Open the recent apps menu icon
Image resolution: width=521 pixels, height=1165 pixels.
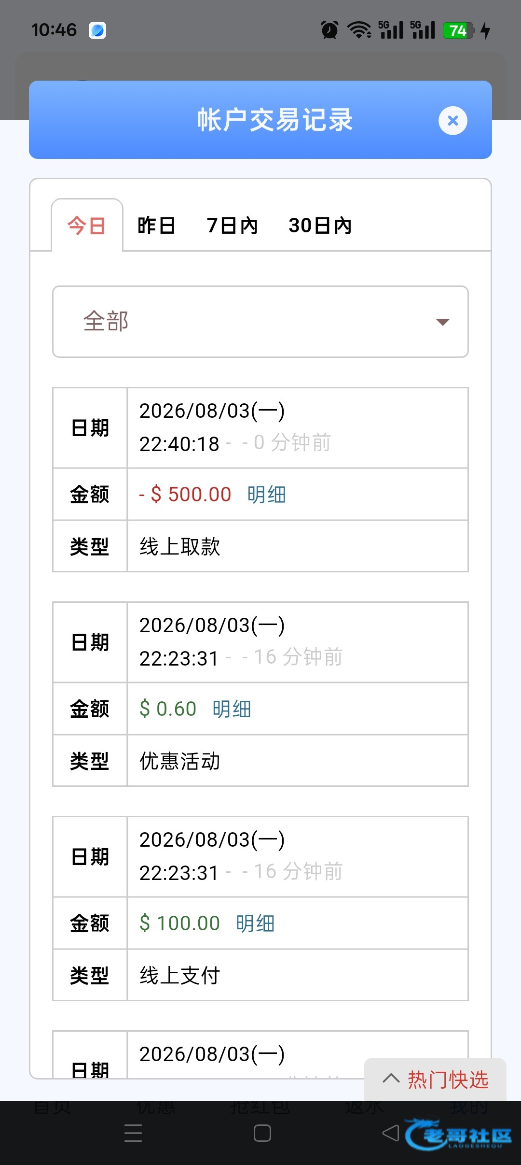133,1133
